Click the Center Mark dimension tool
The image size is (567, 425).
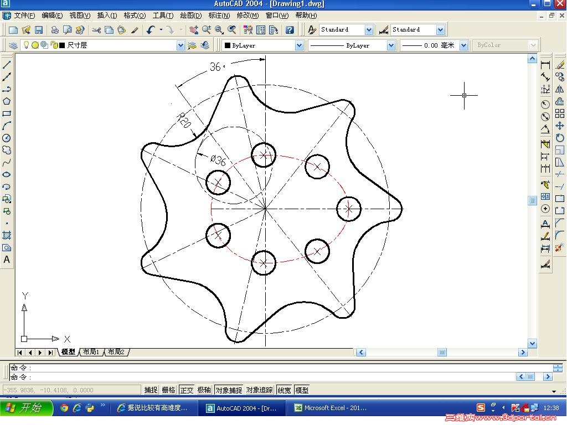click(545, 209)
